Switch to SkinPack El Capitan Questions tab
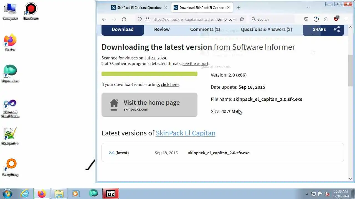Viewport: 355px width, 199px height. click(x=140, y=7)
